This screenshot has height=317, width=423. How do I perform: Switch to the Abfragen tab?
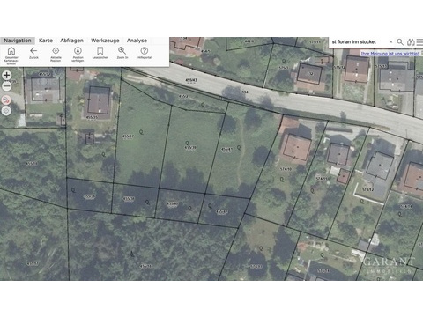(x=72, y=41)
